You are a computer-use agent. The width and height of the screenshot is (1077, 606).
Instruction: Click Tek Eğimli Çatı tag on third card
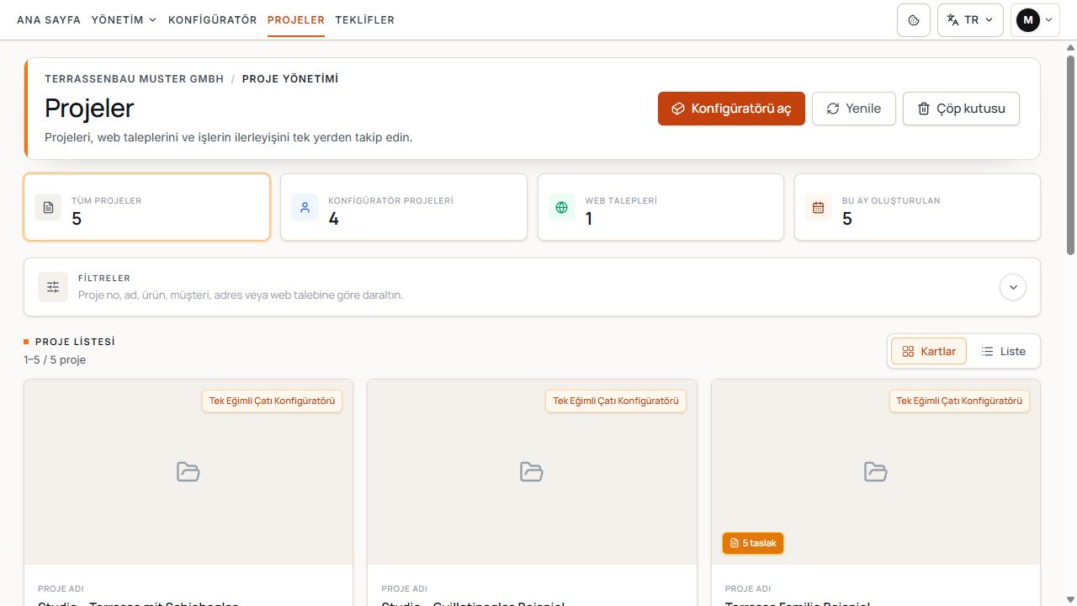click(x=959, y=401)
